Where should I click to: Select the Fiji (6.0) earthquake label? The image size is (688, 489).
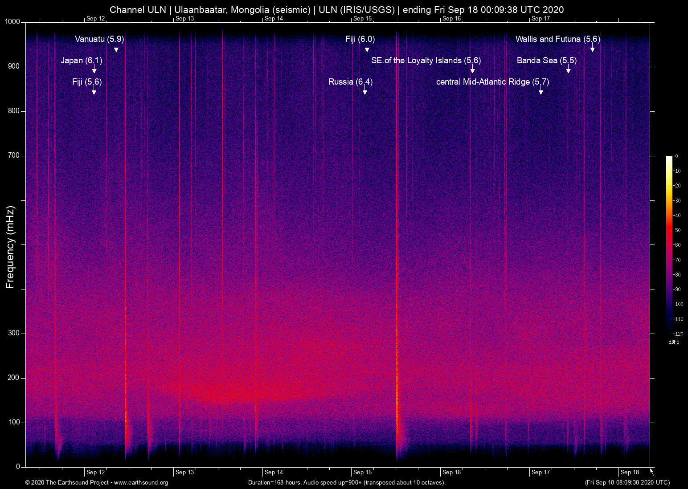click(x=360, y=39)
